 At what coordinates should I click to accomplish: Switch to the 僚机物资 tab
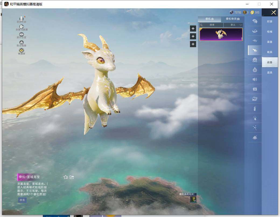click(x=233, y=19)
